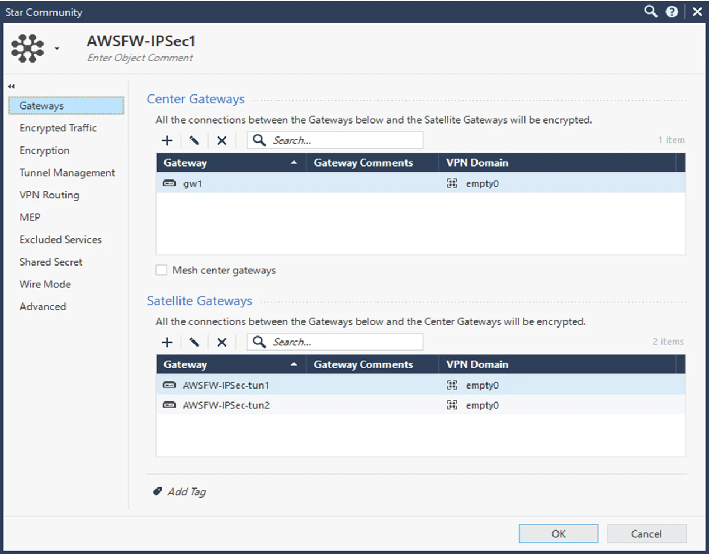Go to the Encryption page
The width and height of the screenshot is (709, 554).
[x=45, y=150]
